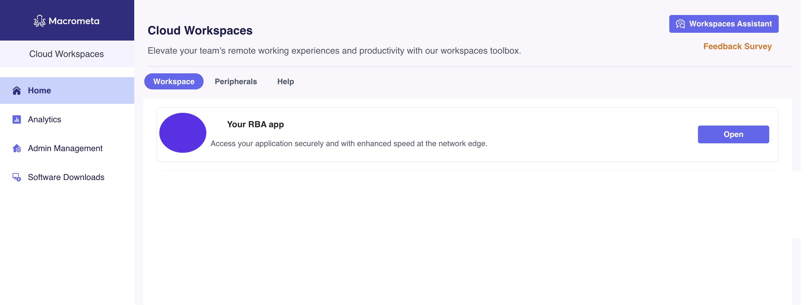Click the Admin Management house-gear icon
The width and height of the screenshot is (801, 305).
tap(17, 148)
